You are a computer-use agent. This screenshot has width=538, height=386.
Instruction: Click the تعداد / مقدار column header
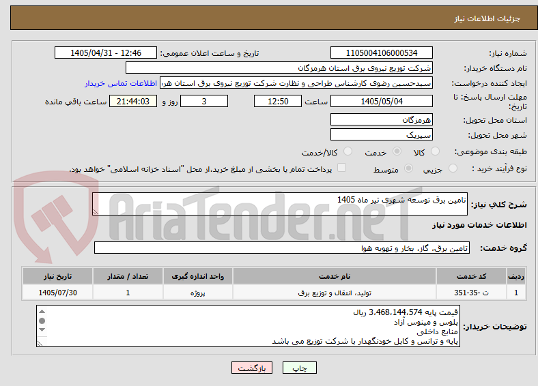(x=128, y=276)
